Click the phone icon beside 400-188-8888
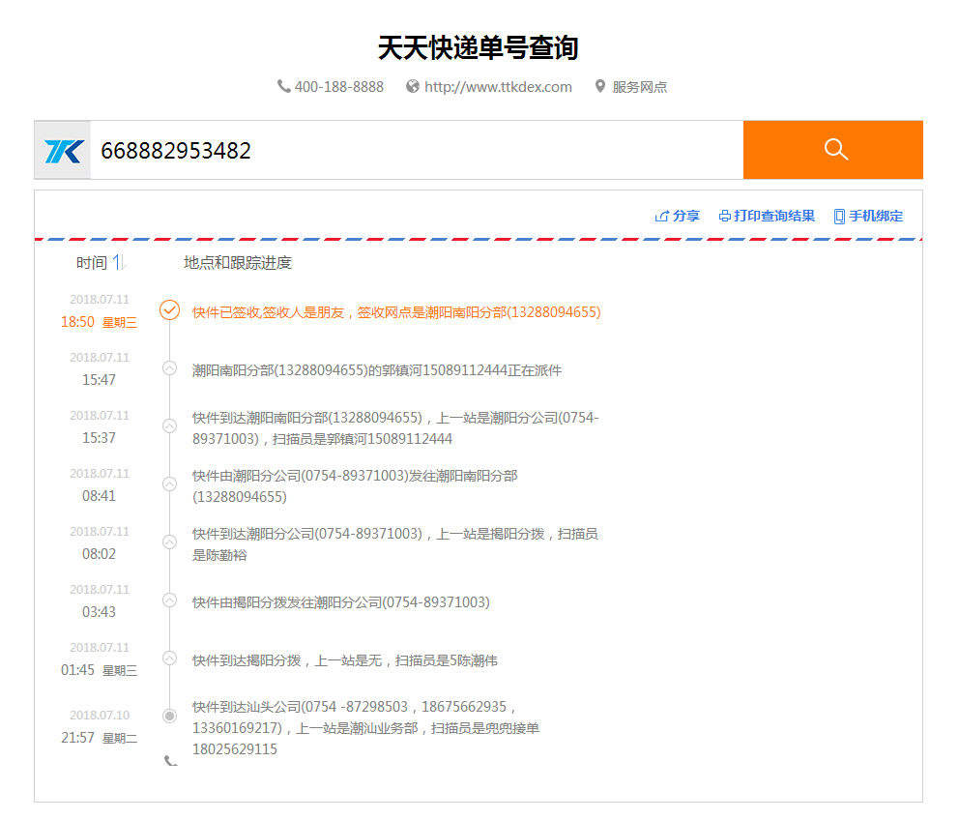 (284, 86)
